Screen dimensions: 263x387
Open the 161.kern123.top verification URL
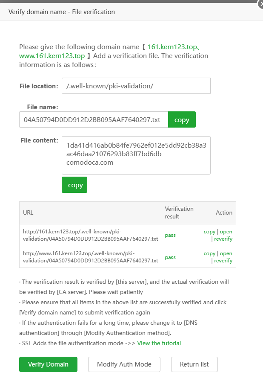(226, 232)
